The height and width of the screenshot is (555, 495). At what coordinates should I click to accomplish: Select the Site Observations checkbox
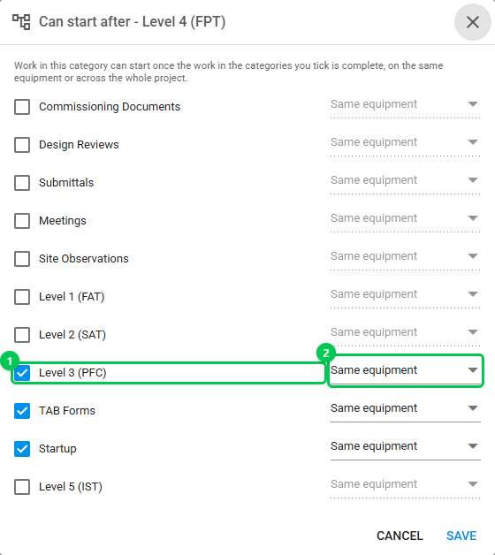[x=22, y=259]
